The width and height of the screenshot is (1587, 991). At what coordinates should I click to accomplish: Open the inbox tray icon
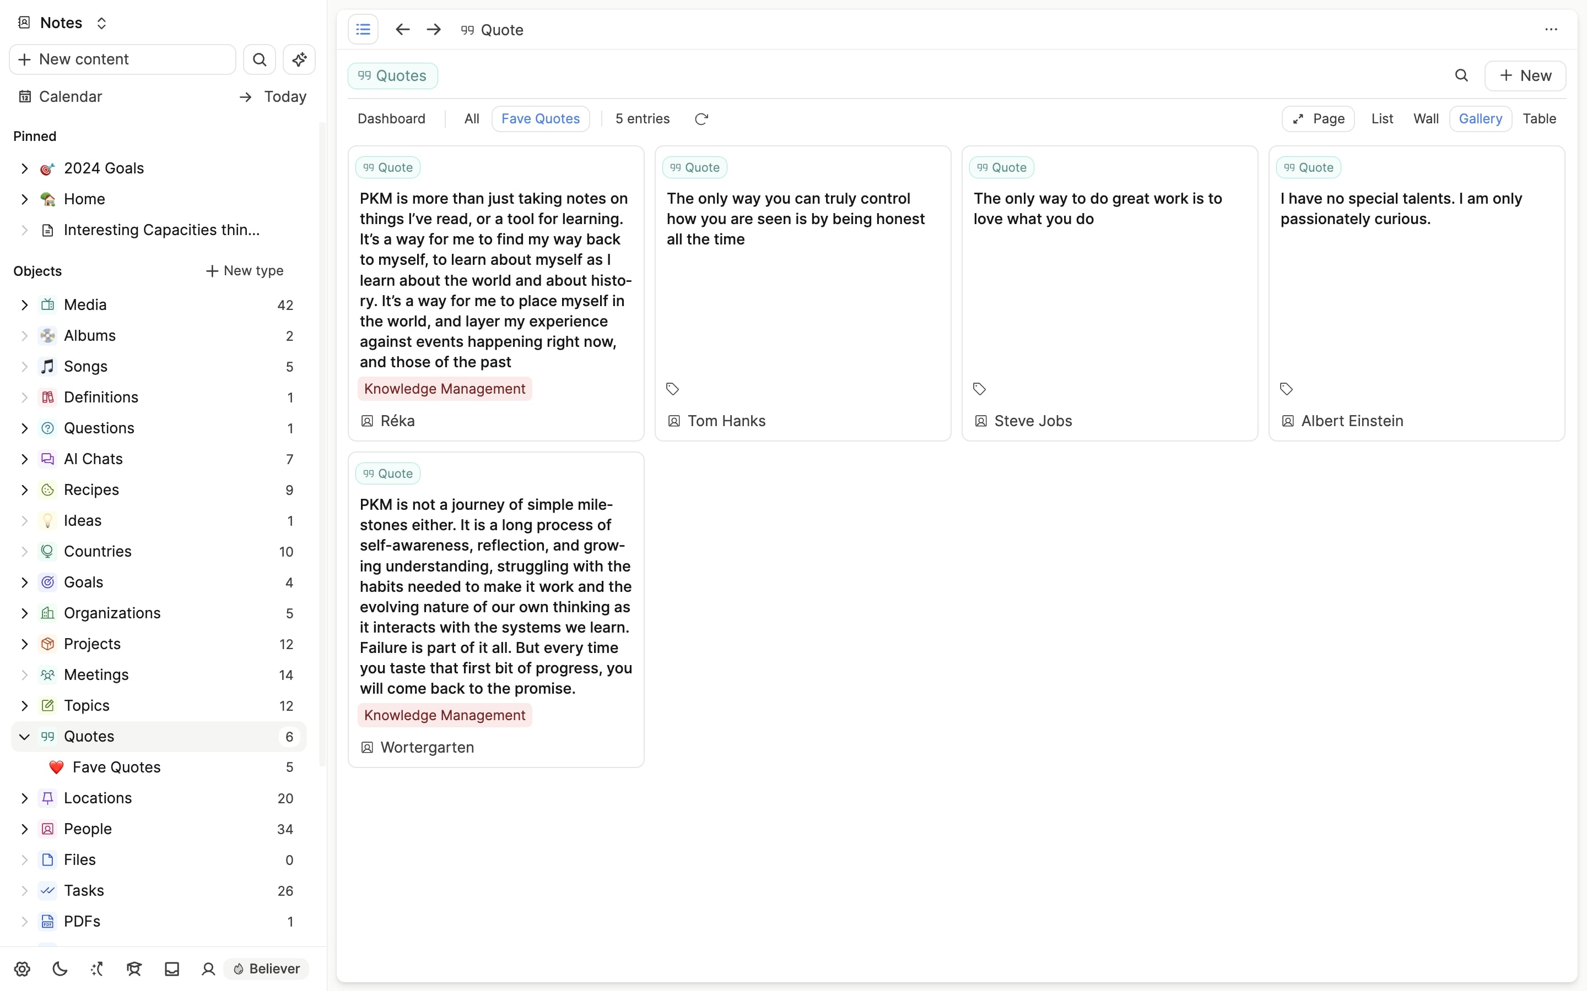(172, 969)
